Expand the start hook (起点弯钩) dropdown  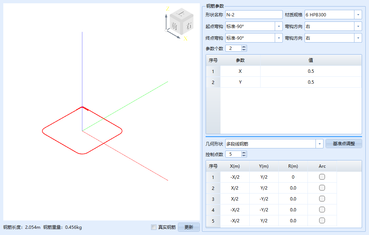[279, 27]
